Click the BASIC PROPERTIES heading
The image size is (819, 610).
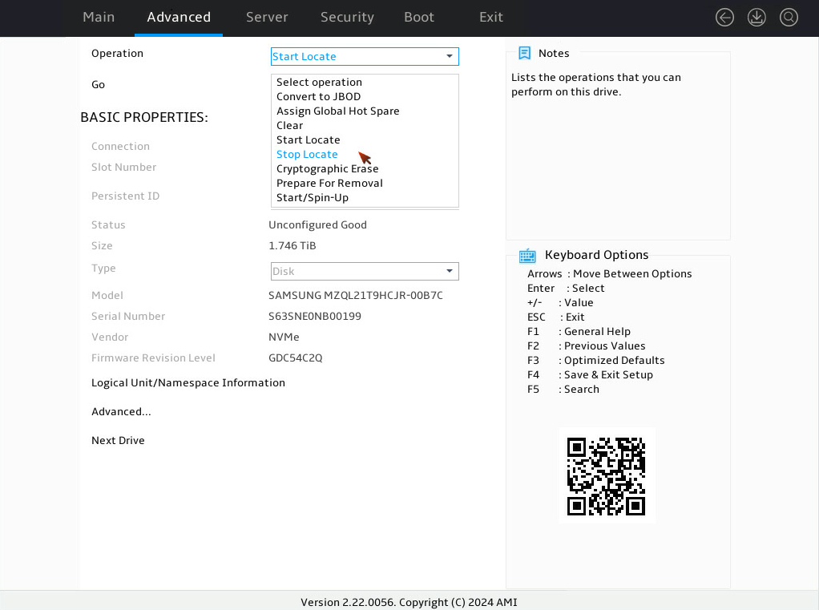click(x=144, y=118)
